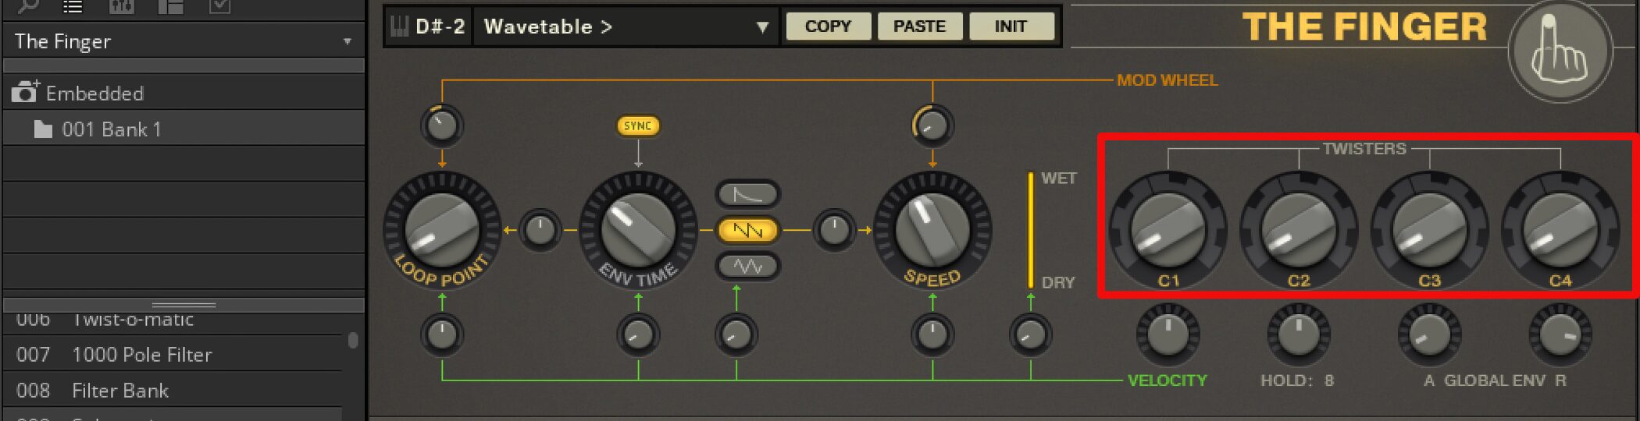Viewport: 1640px width, 421px height.
Task: Click the COPY button
Action: (x=828, y=27)
